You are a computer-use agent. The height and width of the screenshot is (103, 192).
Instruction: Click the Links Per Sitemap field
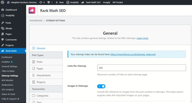tap(141, 68)
